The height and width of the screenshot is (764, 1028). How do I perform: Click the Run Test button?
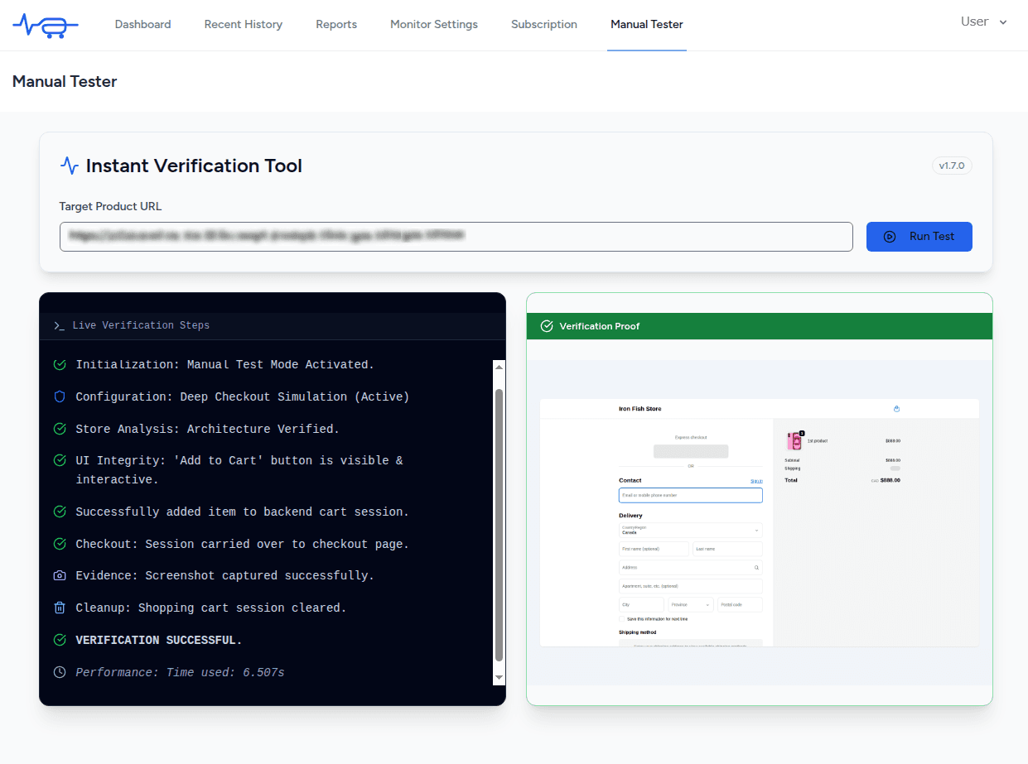tap(919, 237)
